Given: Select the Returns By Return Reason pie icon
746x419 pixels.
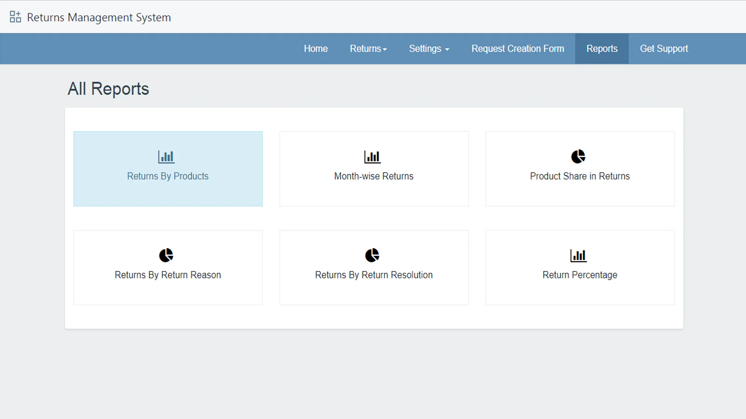Looking at the screenshot, I should click(x=166, y=255).
